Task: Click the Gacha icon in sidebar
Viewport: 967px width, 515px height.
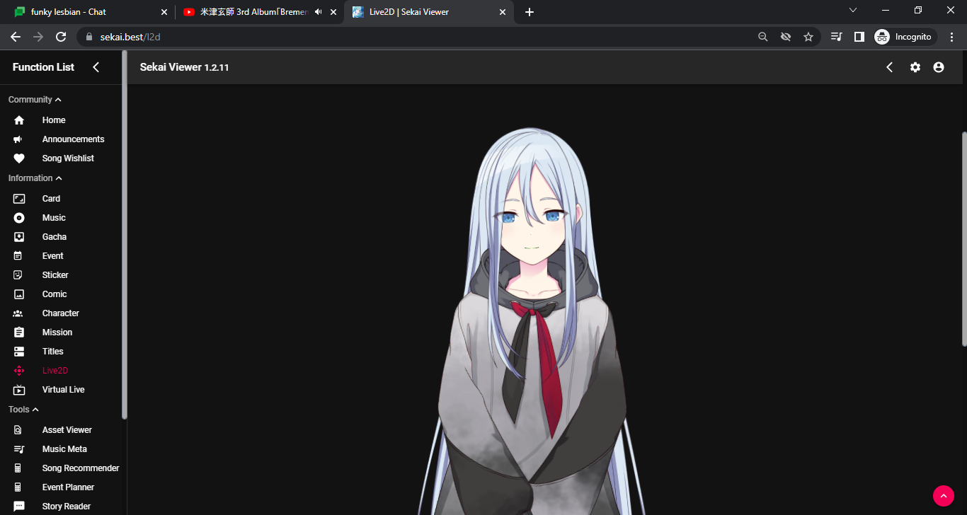Action: point(19,237)
